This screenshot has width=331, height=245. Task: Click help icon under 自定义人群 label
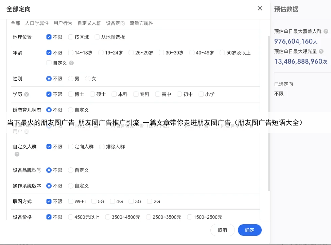pos(17,154)
